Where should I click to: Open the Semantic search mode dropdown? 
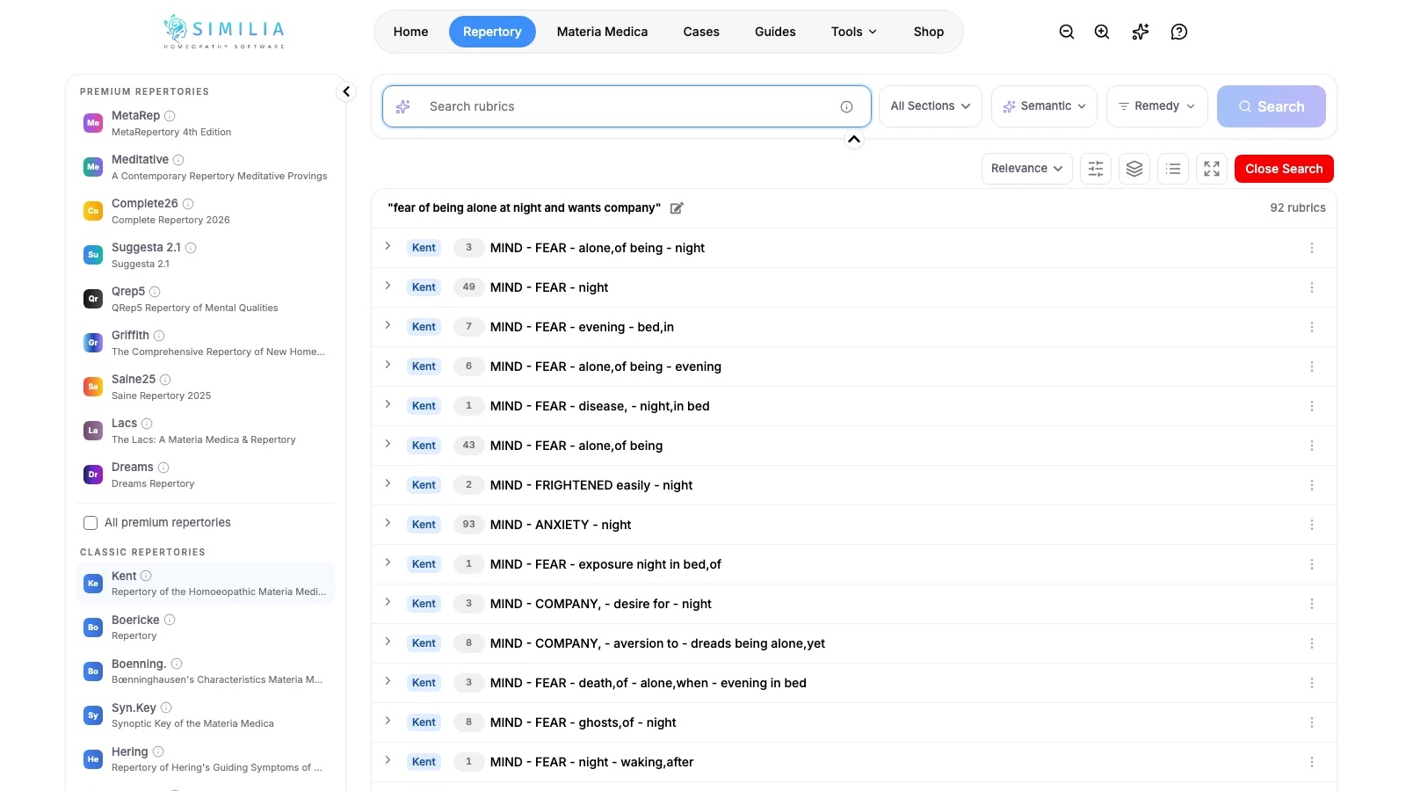coord(1044,106)
